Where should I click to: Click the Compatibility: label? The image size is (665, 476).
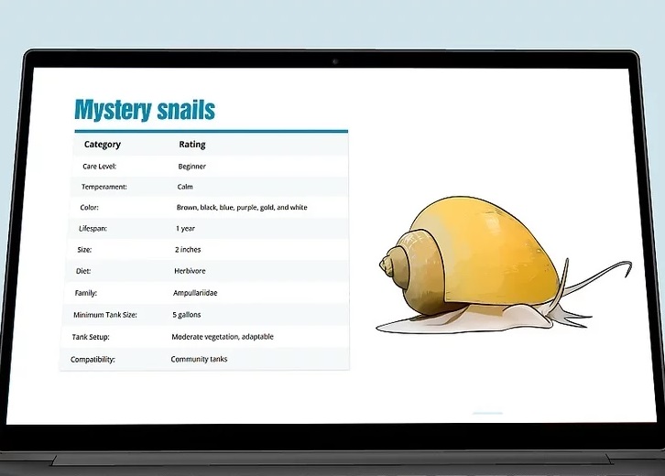pos(93,360)
